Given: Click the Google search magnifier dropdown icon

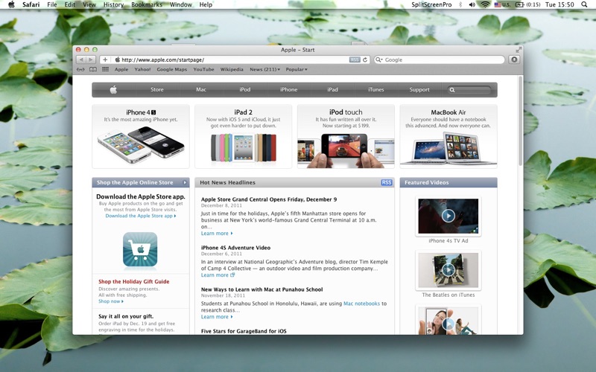Looking at the screenshot, I should tap(378, 60).
